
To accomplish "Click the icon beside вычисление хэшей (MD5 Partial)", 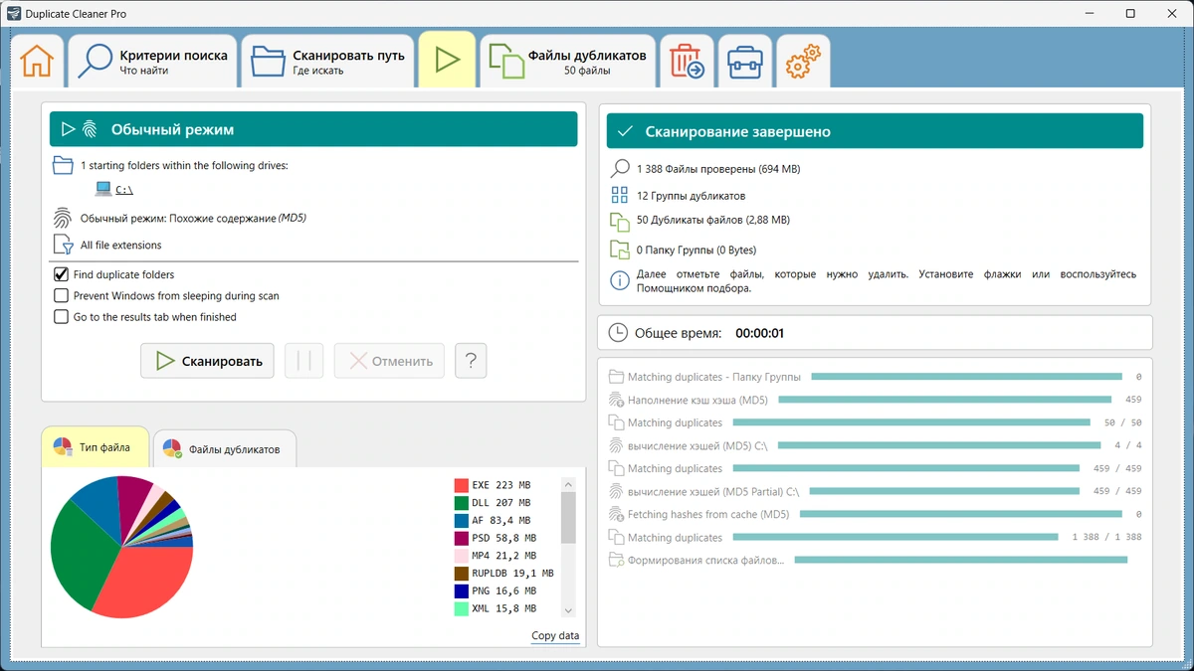I will [x=615, y=491].
